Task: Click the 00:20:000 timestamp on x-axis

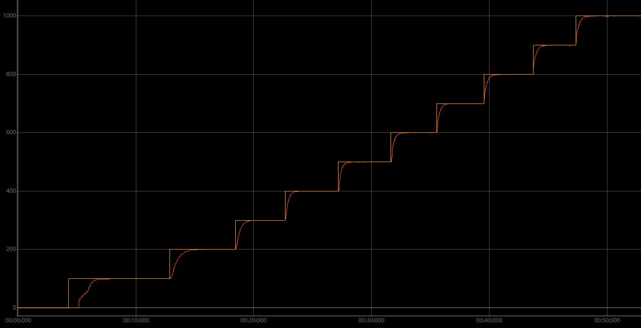Action: [254, 320]
